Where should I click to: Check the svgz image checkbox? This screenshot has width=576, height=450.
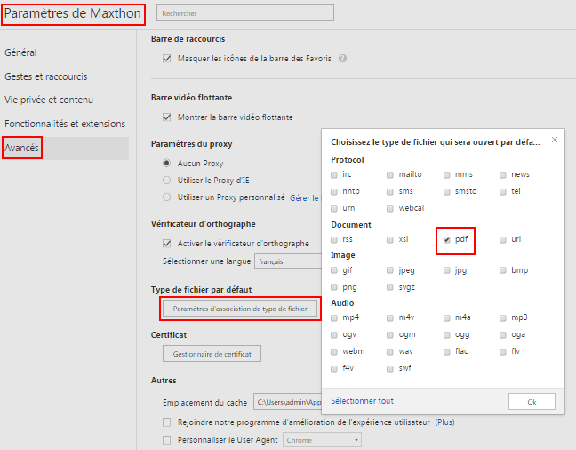point(390,286)
